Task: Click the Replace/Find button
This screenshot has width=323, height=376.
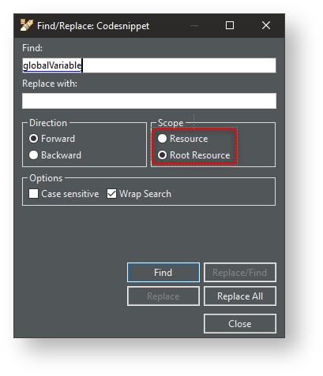Action: [240, 273]
